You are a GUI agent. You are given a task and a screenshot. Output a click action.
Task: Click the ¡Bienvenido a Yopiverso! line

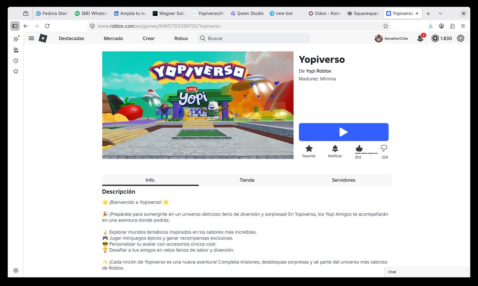135,202
